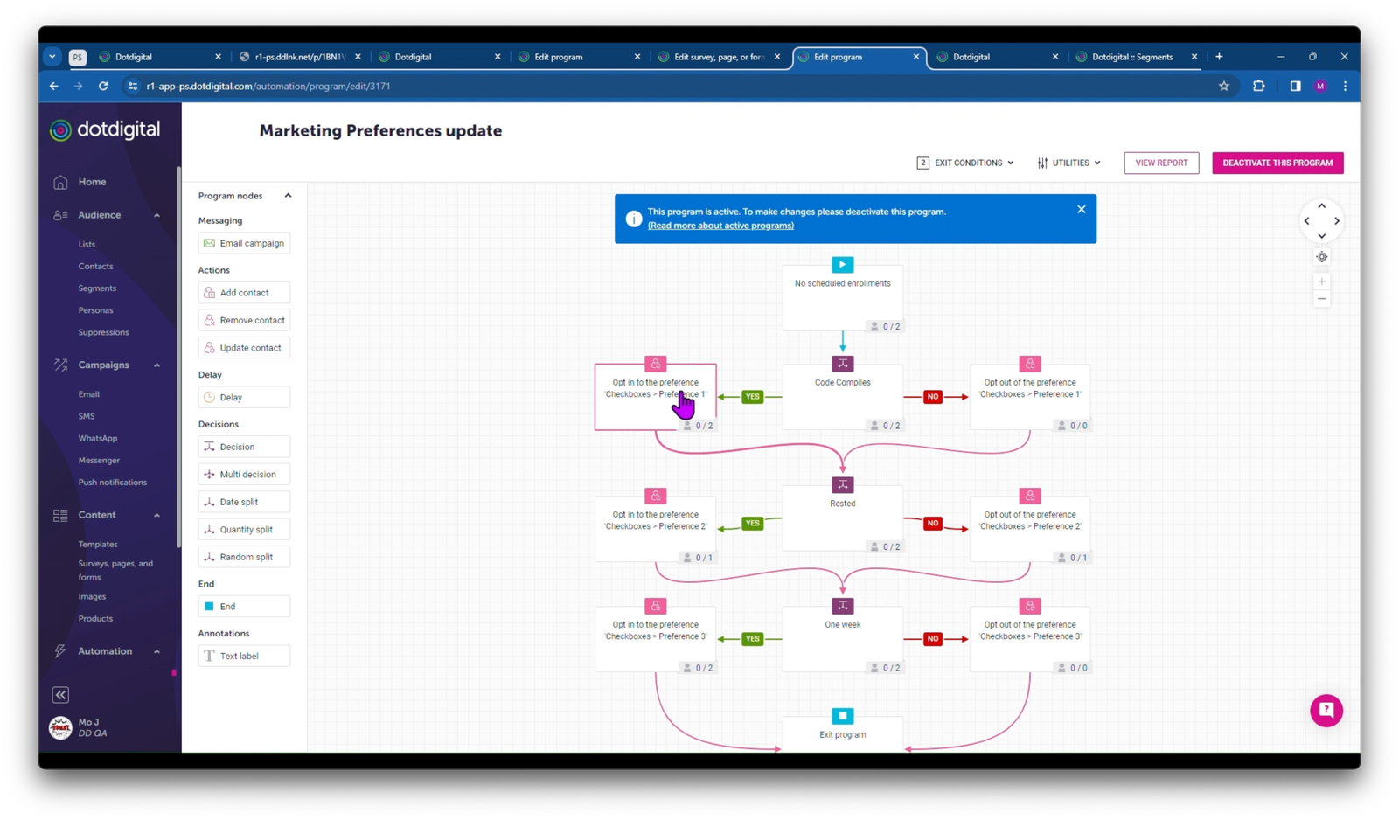Click the help chat bubble icon

1326,711
